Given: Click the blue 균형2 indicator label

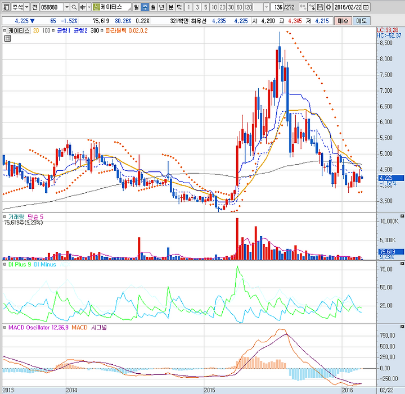Looking at the screenshot, I should [x=80, y=31].
